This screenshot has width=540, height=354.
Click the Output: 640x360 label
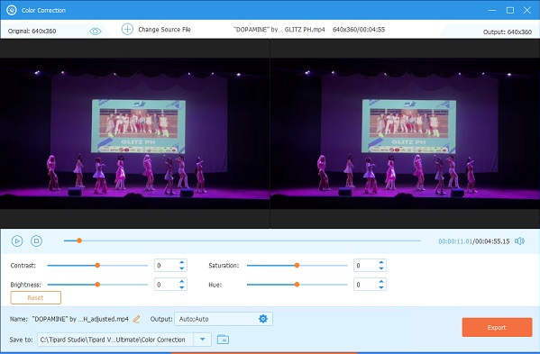click(508, 32)
